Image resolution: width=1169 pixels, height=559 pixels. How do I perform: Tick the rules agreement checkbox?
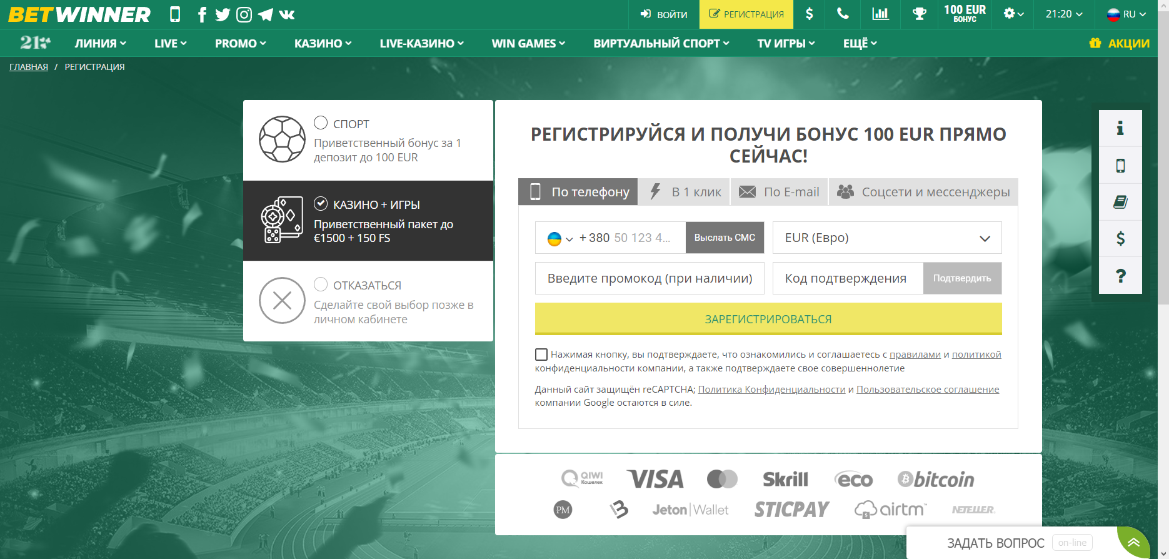[541, 355]
